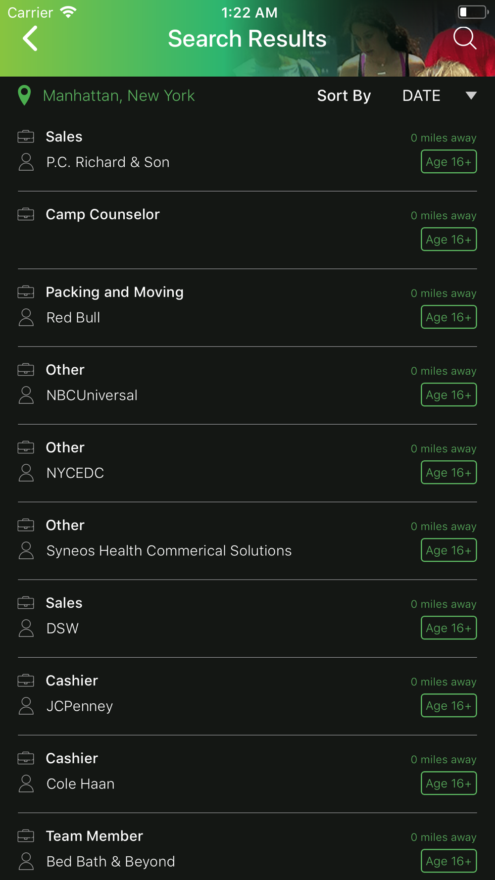This screenshot has width=495, height=880.
Task: Tap the green location pin icon
Action: tap(24, 96)
